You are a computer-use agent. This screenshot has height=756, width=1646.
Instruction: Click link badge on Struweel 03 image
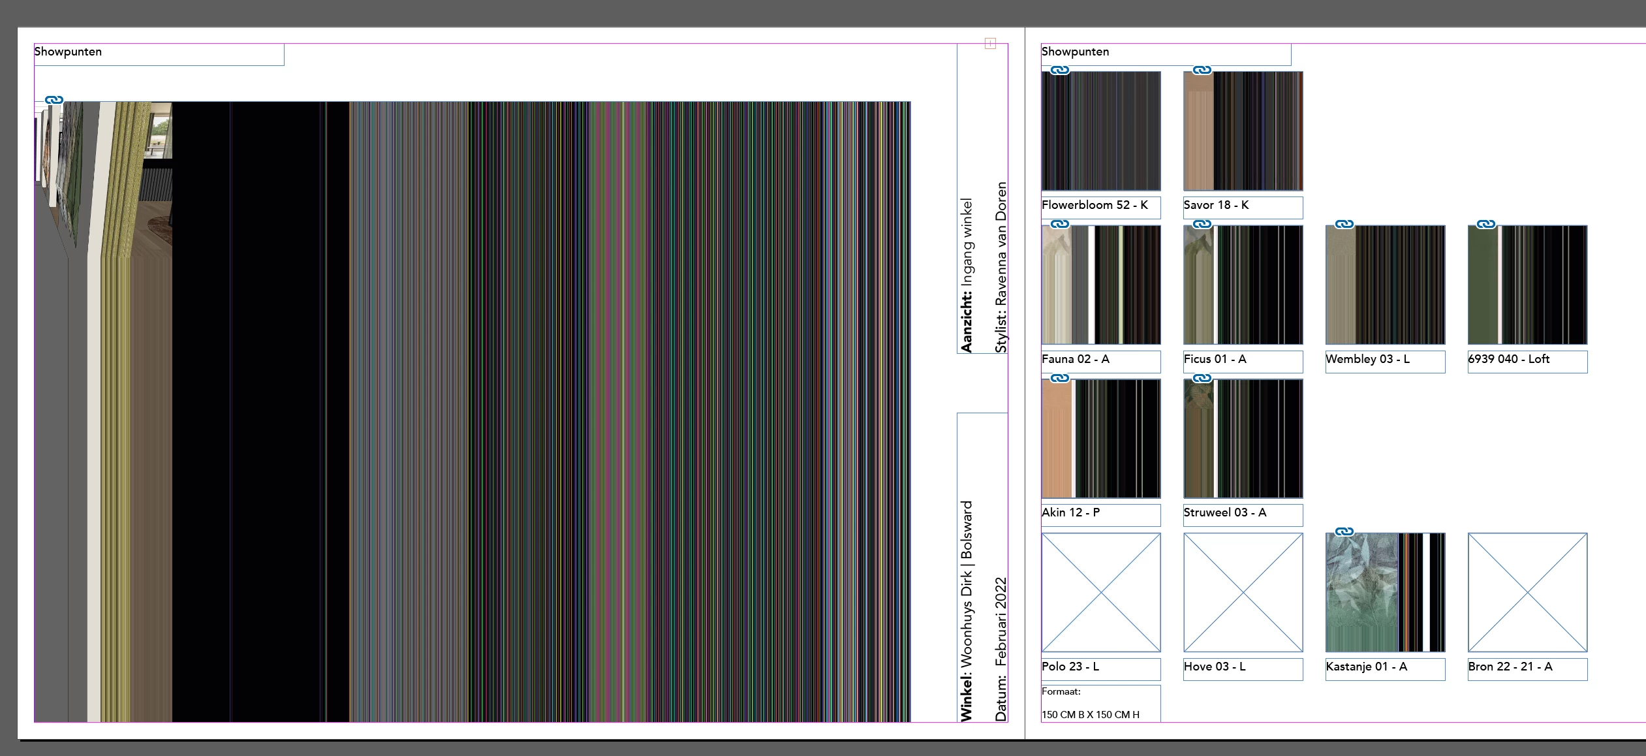1202,378
